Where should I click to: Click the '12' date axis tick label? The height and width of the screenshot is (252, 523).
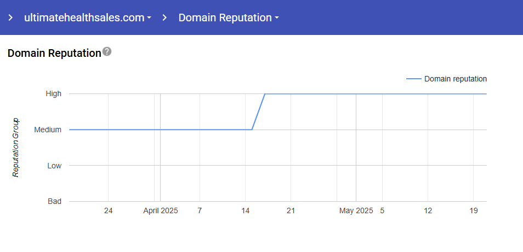pos(428,210)
